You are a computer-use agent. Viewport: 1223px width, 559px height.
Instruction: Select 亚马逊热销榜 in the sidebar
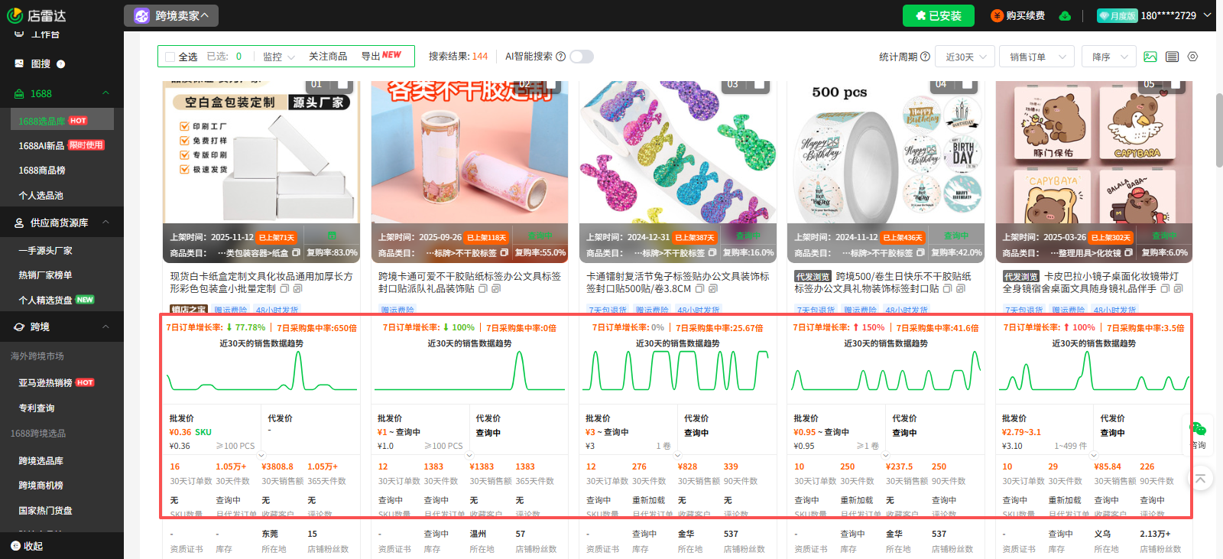pyautogui.click(x=45, y=382)
